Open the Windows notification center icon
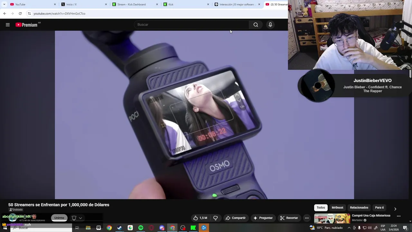Screen dimensions: 412x232 pyautogui.click(x=405, y=228)
